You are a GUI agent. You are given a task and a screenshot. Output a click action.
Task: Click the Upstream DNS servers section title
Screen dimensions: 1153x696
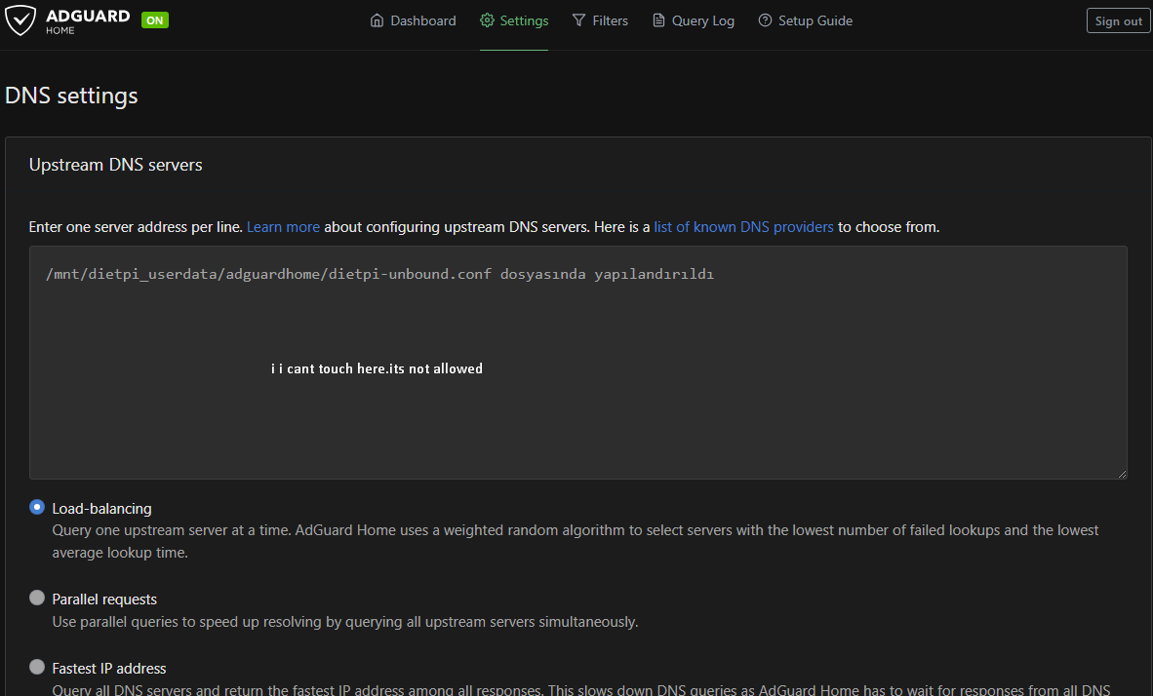[115, 165]
